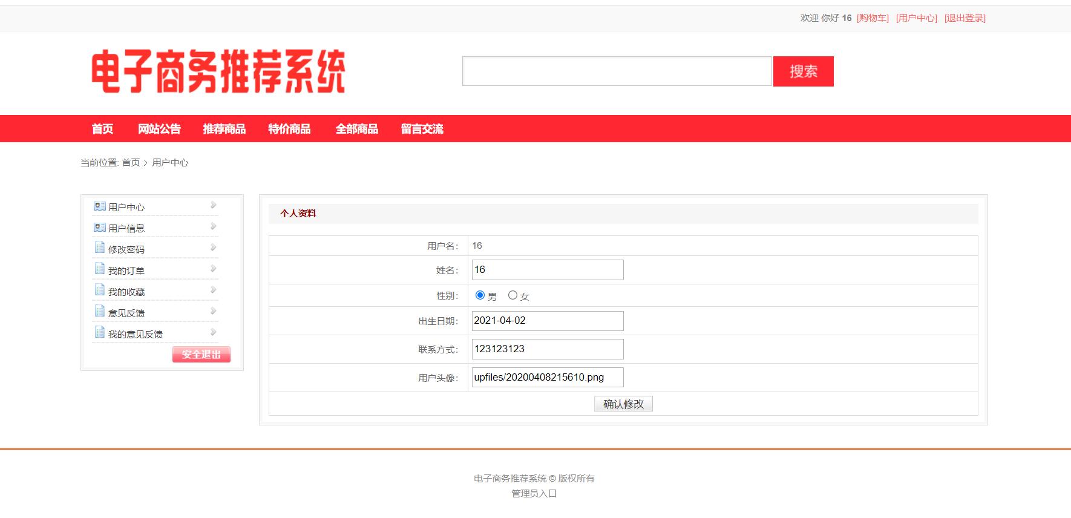Click the arrow at right of 我的意见反馈 row

pyautogui.click(x=213, y=332)
